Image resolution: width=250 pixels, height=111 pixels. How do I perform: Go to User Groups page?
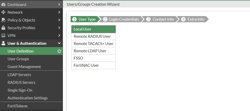pos(31,59)
